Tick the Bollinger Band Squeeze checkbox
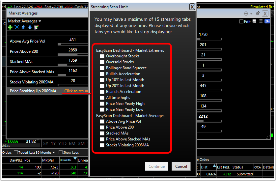This screenshot has width=276, height=181. pos(102,68)
